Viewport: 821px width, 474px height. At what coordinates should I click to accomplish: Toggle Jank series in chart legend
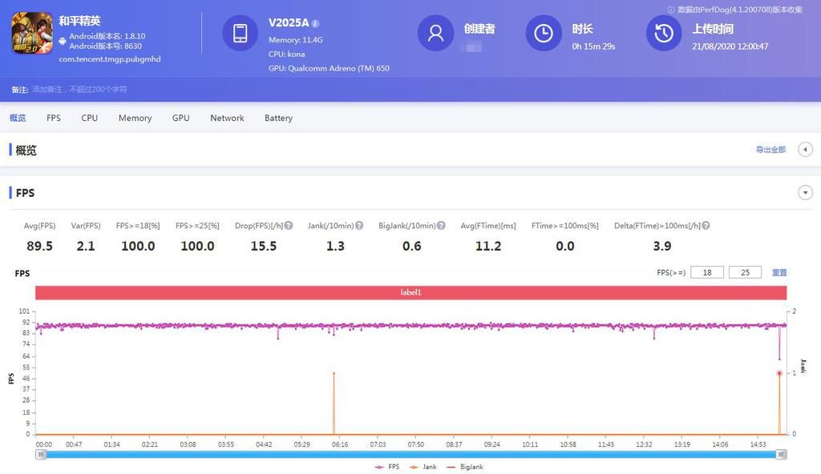424,467
